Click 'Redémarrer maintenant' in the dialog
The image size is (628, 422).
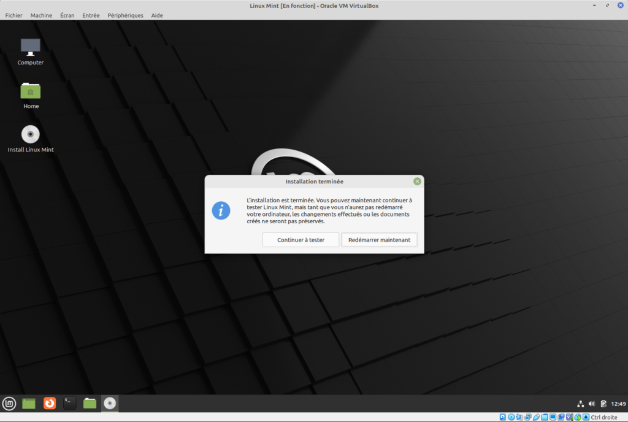pyautogui.click(x=379, y=239)
